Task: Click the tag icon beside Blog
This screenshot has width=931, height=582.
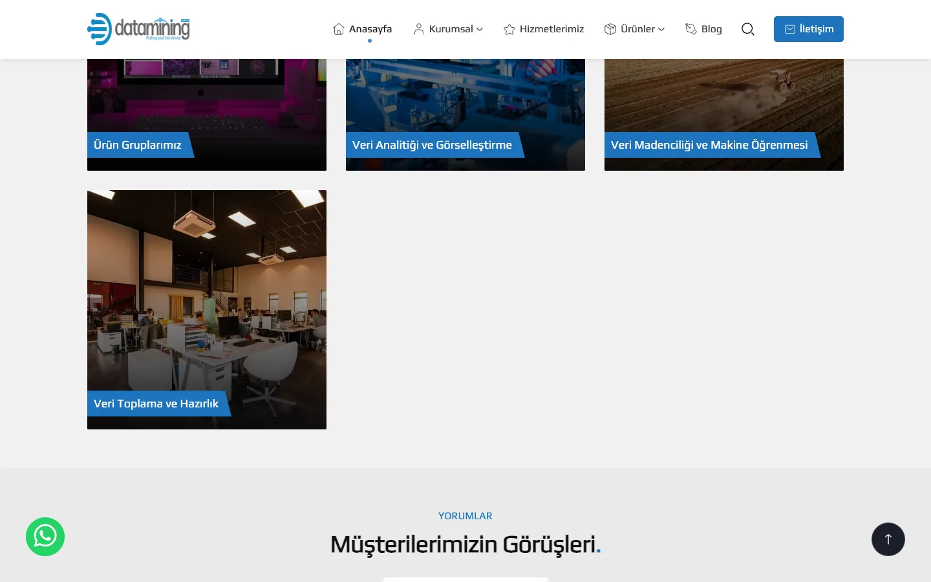Action: [x=691, y=29]
